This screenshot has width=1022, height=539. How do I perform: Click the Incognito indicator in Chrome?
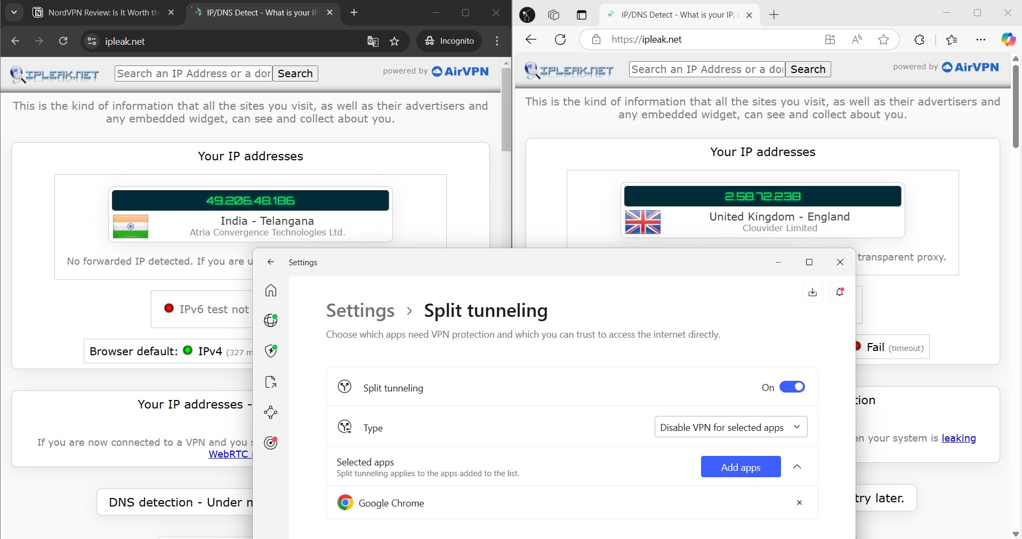[449, 41]
